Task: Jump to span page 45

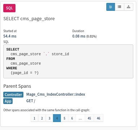Action: (x=89, y=118)
